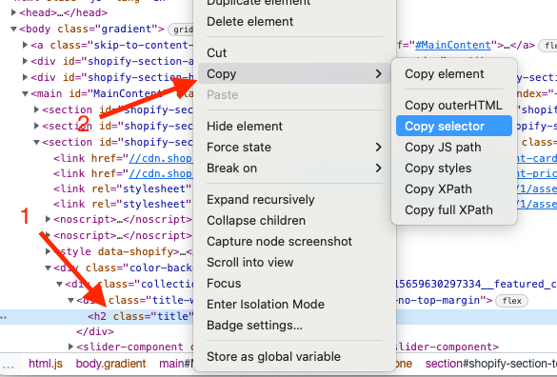Image resolution: width=557 pixels, height=377 pixels.
Task: Click the flex badge next to no-top-margin
Action: 511,301
